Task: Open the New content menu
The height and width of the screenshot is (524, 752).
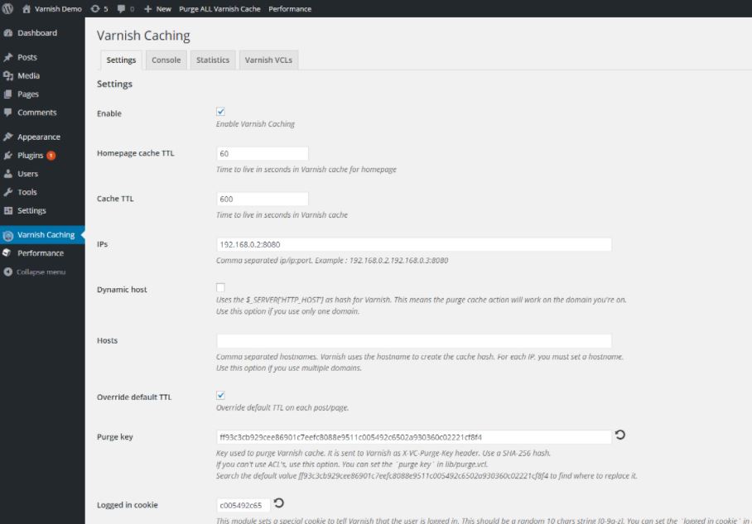Action: [157, 8]
